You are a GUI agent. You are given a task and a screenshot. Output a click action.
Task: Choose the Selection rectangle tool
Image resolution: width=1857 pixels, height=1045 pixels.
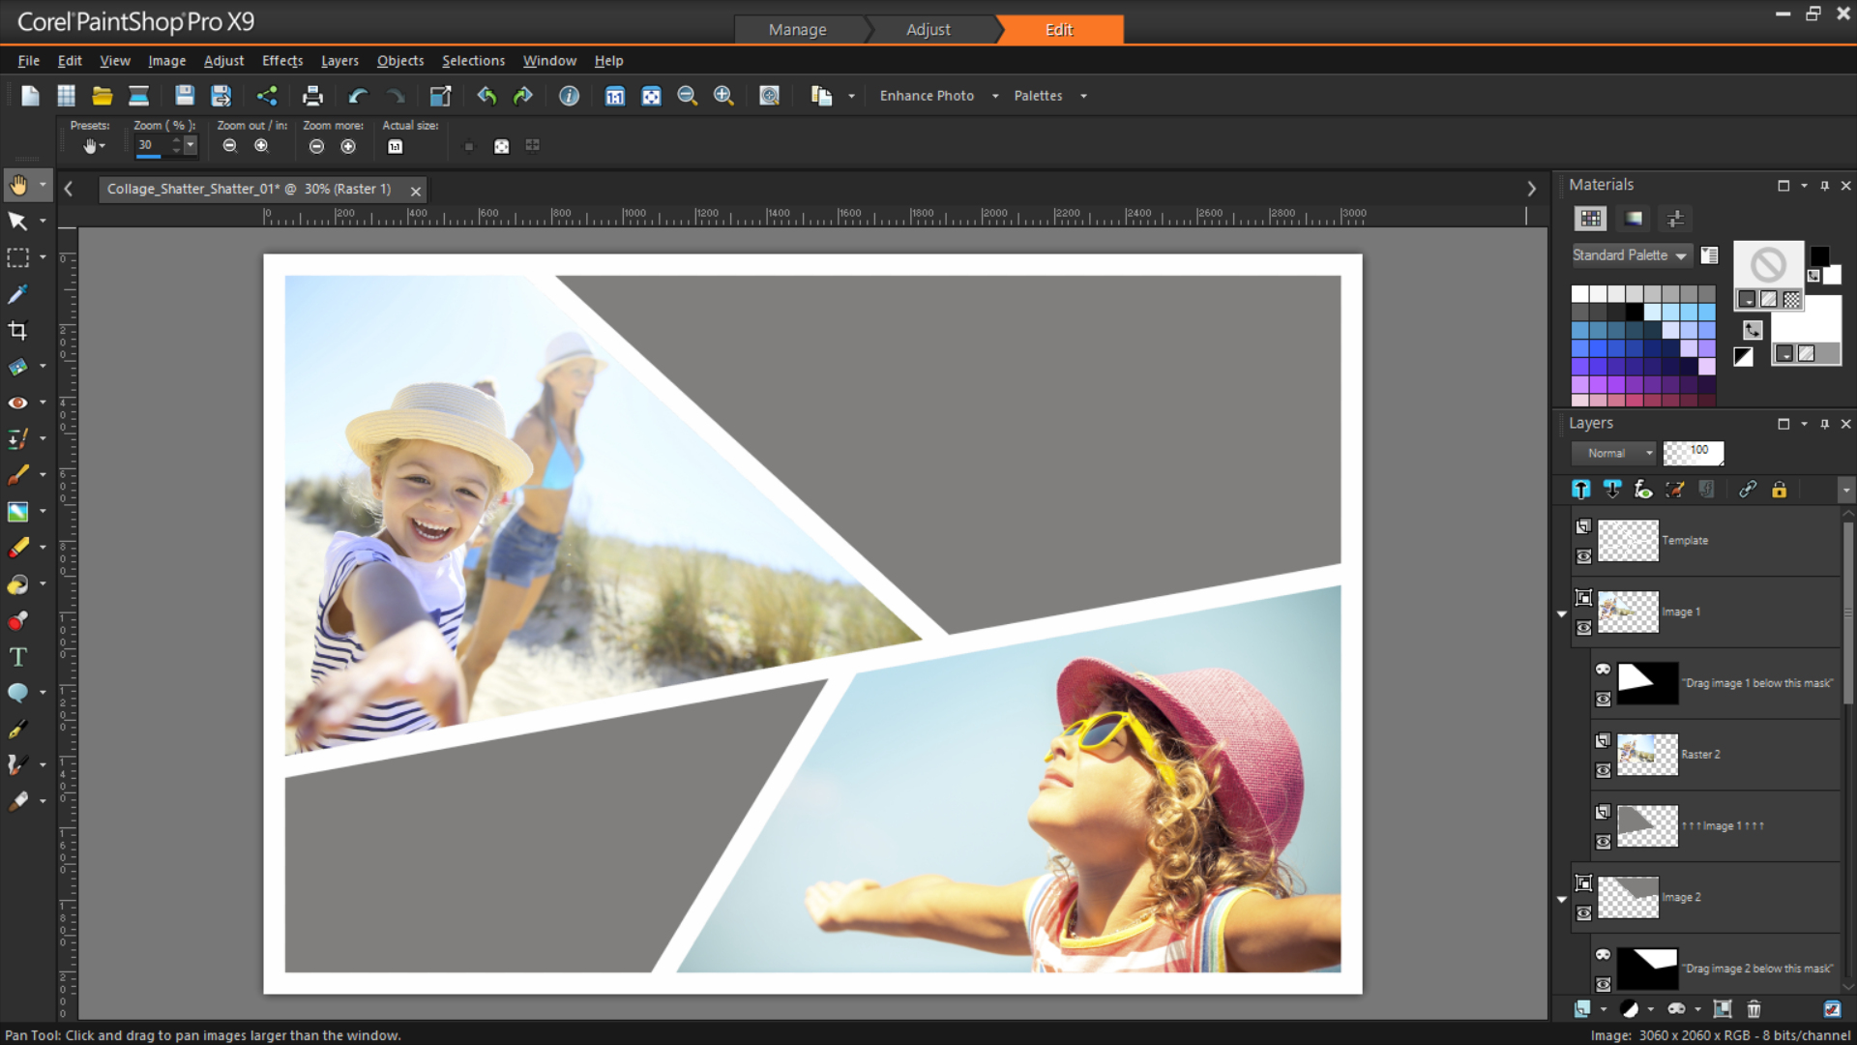click(x=17, y=257)
